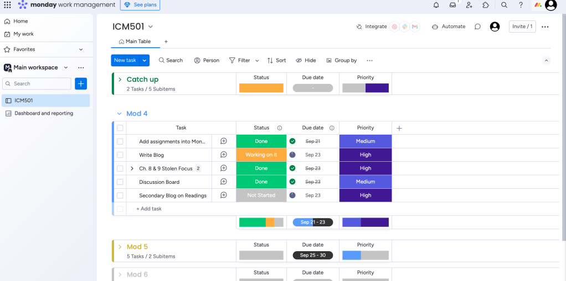The width and height of the screenshot is (566, 281).
Task: Open the apps puzzle piece icon
Action: pos(486,5)
